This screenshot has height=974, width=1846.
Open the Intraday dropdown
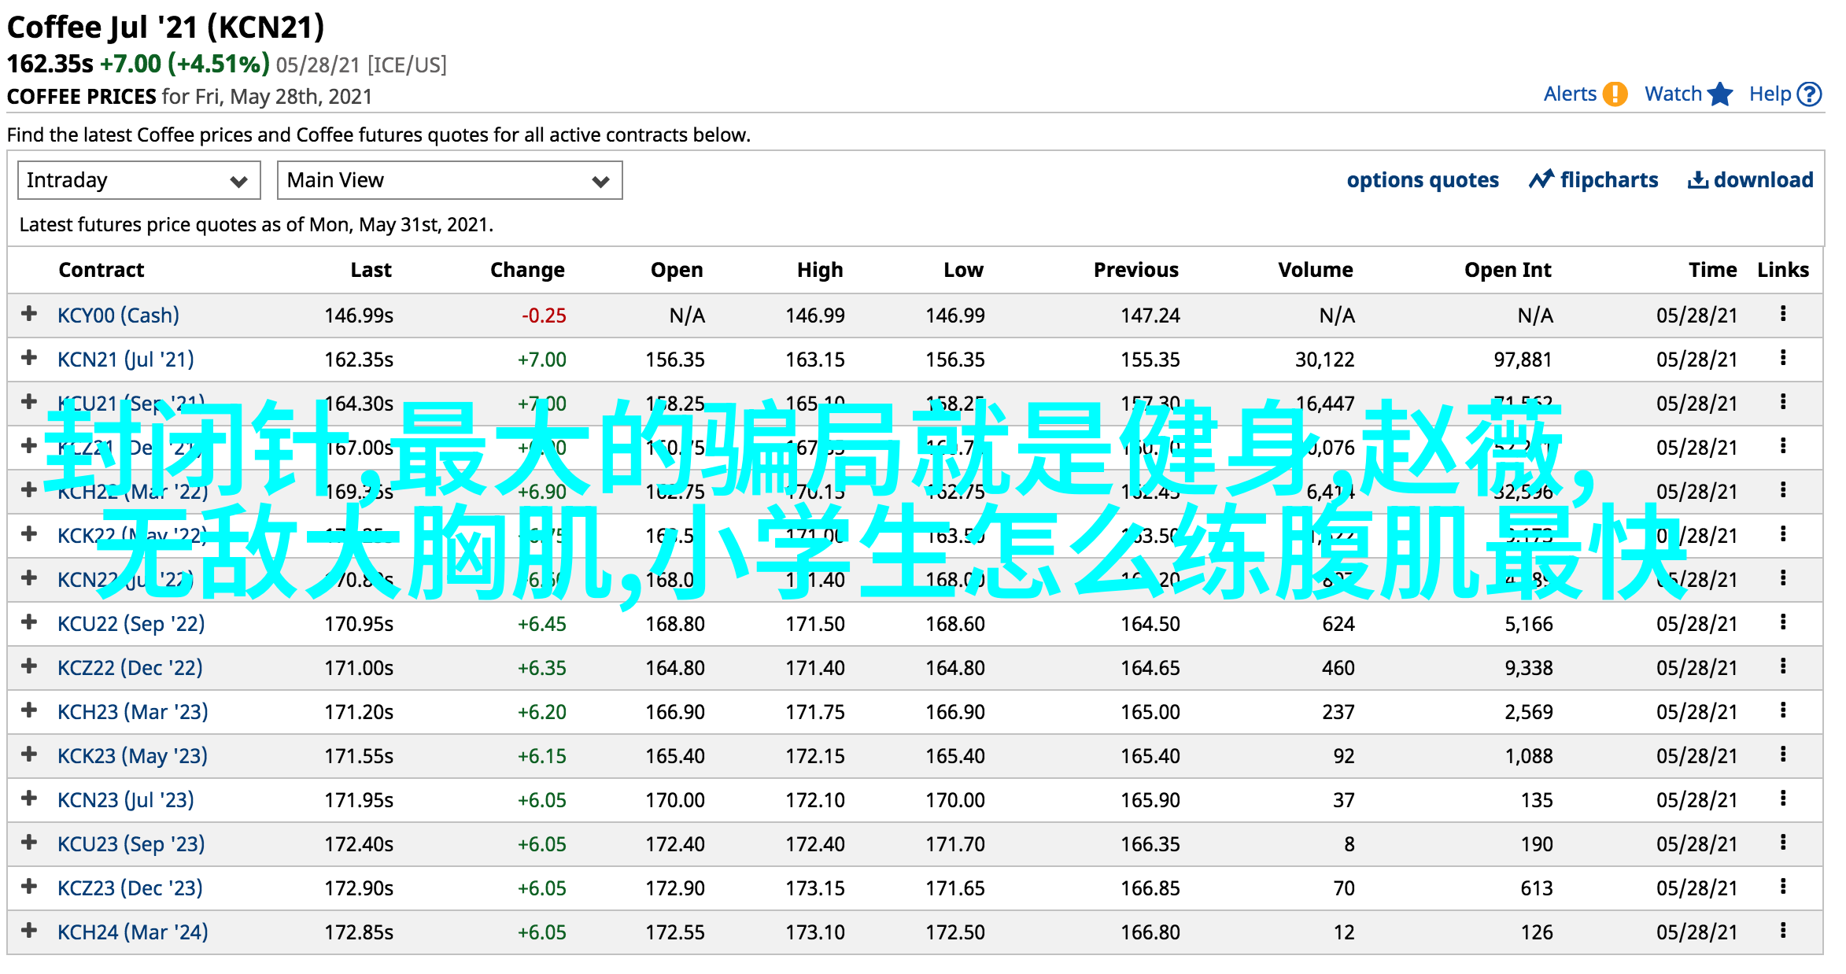click(138, 180)
